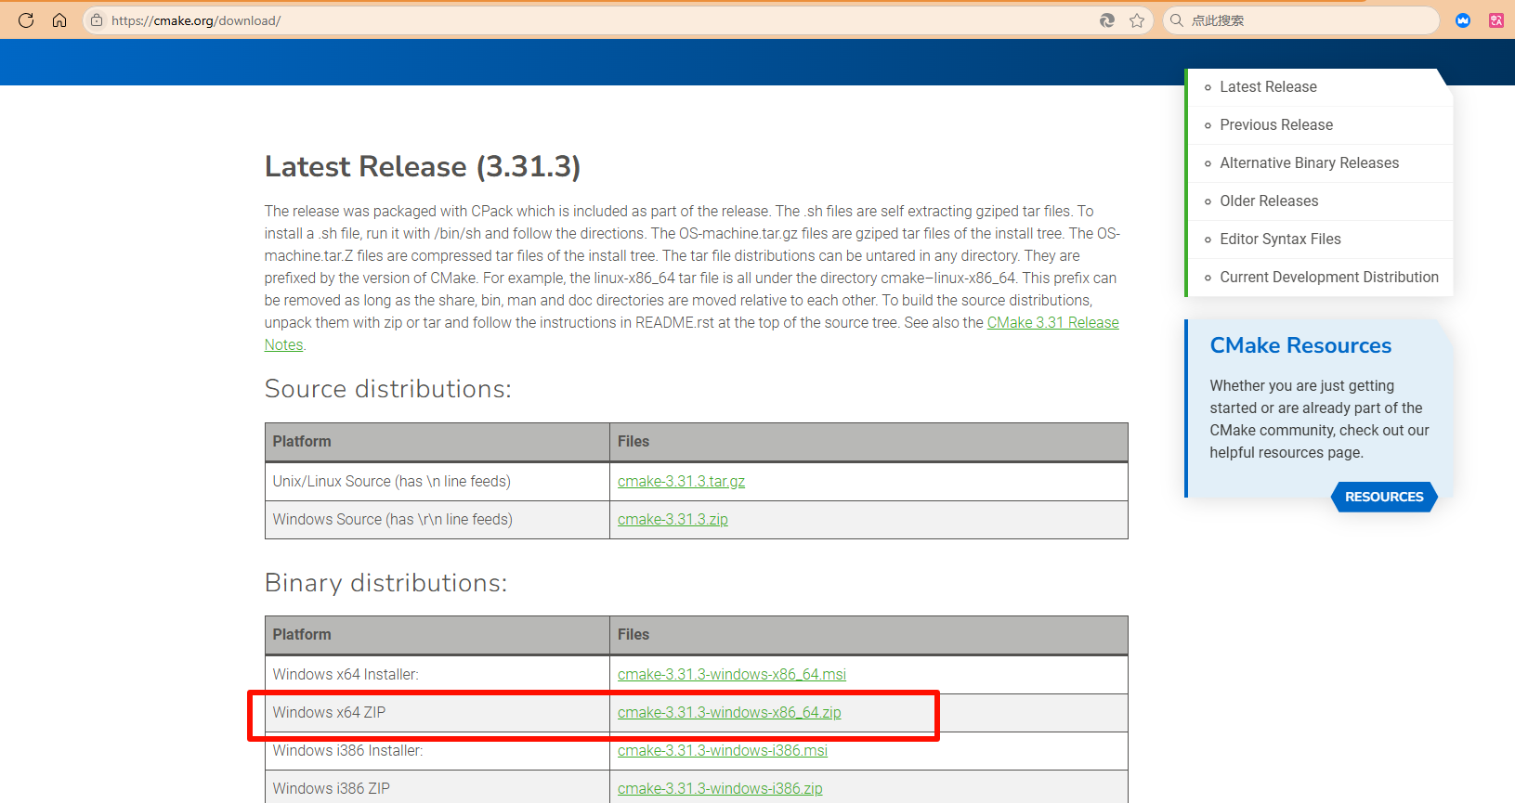Viewport: 1515px width, 803px height.
Task: Go to the browser home page icon
Action: [x=59, y=20]
